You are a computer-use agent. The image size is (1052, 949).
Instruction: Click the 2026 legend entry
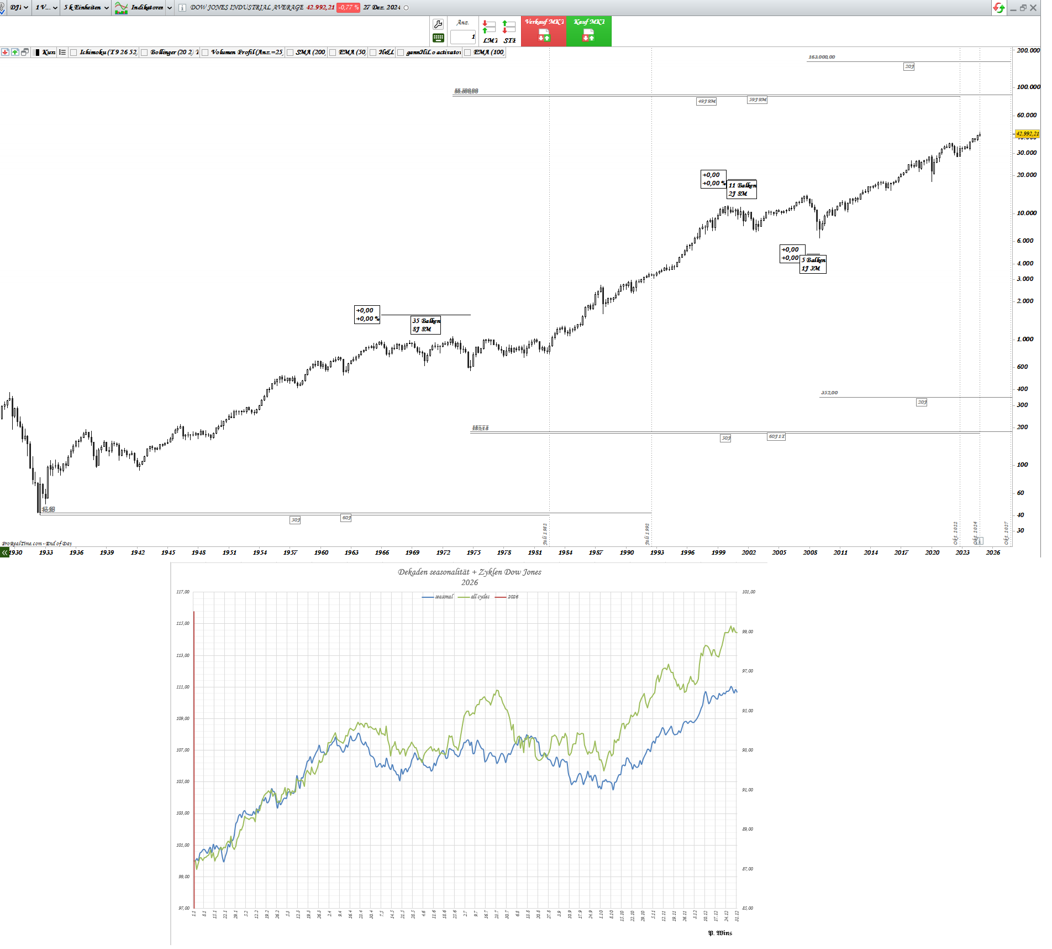pyautogui.click(x=507, y=597)
